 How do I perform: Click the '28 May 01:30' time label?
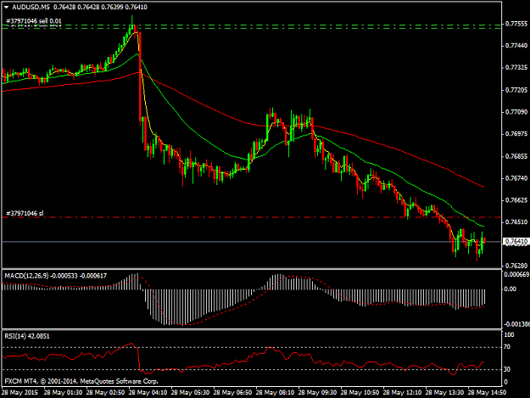pos(63,393)
